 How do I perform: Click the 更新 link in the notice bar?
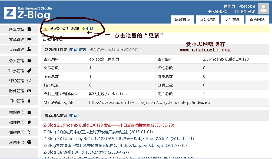pos(89,29)
